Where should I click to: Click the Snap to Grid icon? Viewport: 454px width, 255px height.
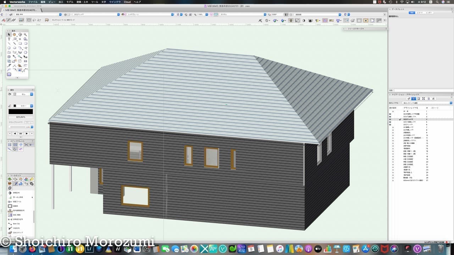coord(10,145)
